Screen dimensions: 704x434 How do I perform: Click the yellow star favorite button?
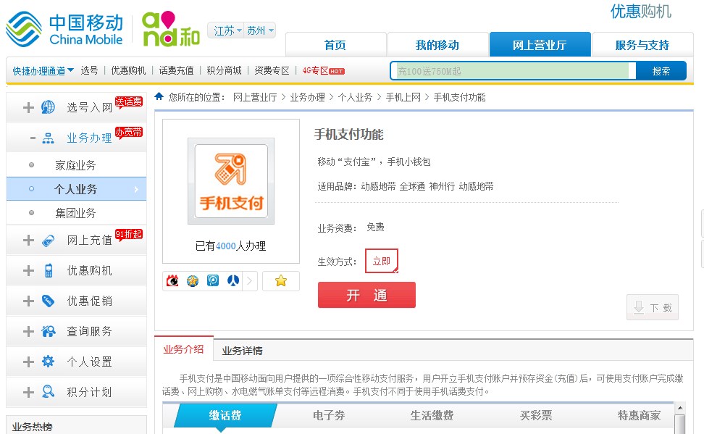[281, 281]
